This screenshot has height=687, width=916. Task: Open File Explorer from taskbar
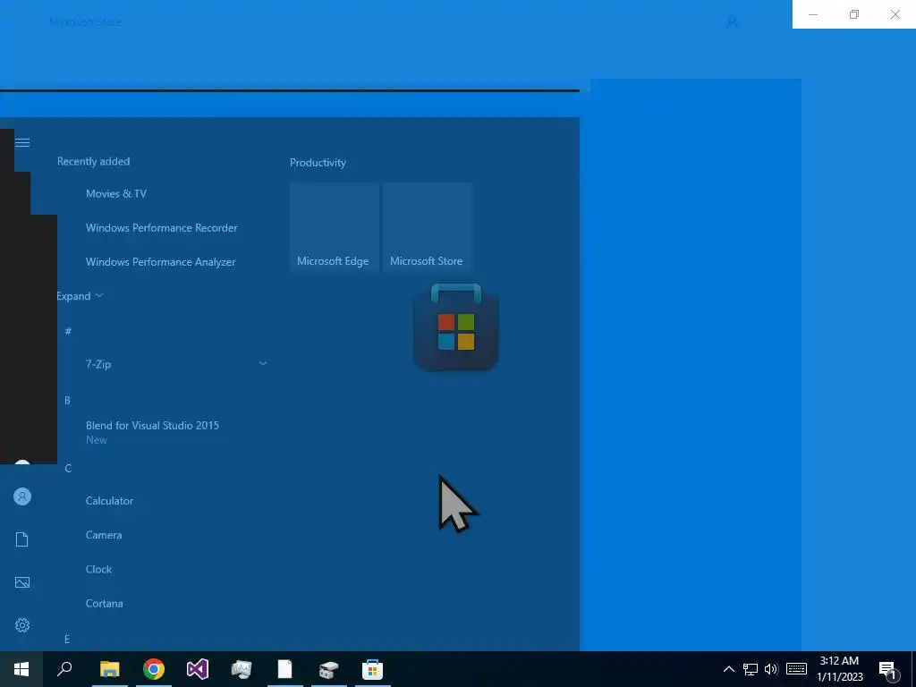tap(109, 669)
